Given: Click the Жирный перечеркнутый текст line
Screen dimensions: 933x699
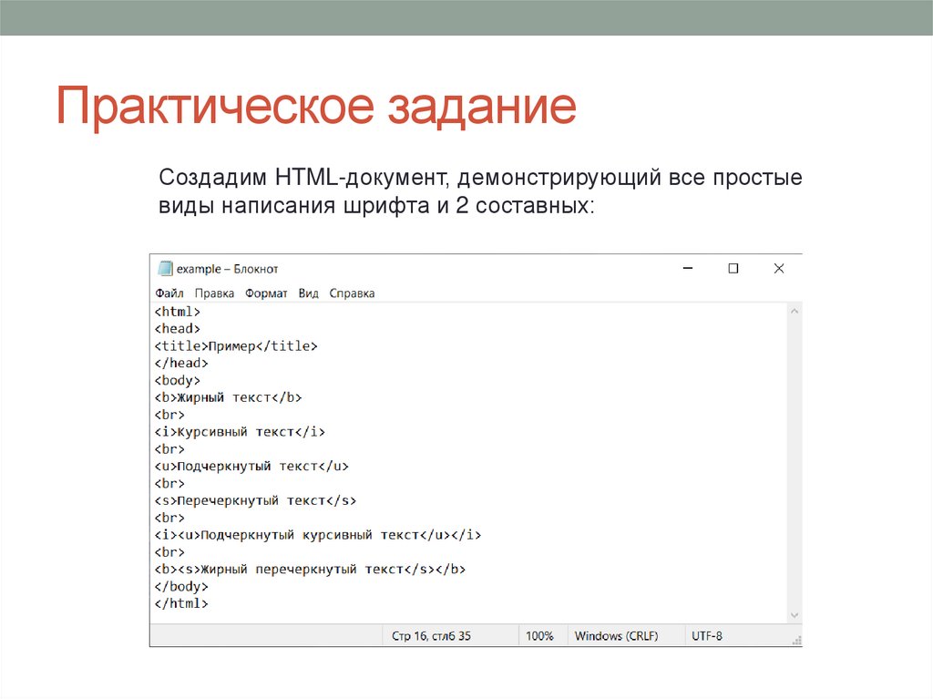Looking at the screenshot, I should coord(310,570).
